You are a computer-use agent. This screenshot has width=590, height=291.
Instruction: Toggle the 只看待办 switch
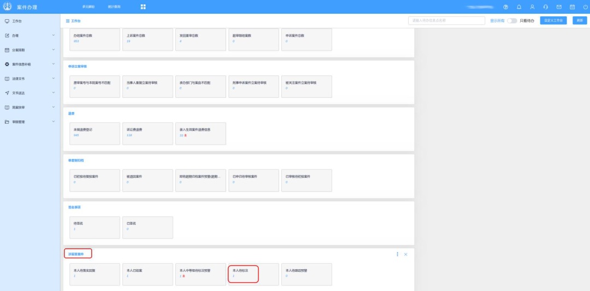[x=512, y=21]
